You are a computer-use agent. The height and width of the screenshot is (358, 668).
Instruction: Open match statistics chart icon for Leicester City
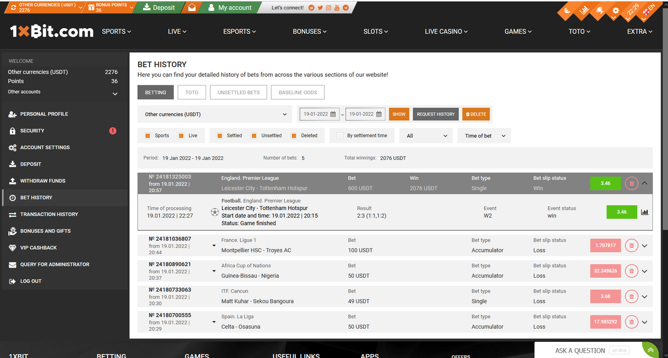pos(645,212)
